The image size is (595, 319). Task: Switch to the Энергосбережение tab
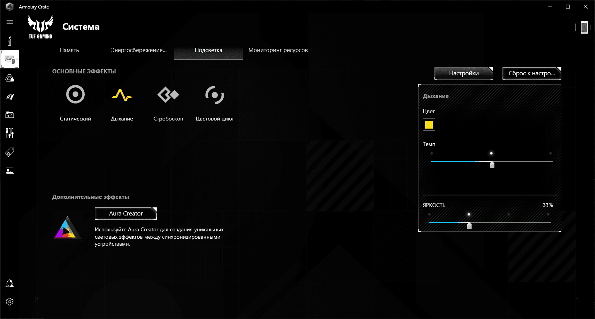point(139,50)
